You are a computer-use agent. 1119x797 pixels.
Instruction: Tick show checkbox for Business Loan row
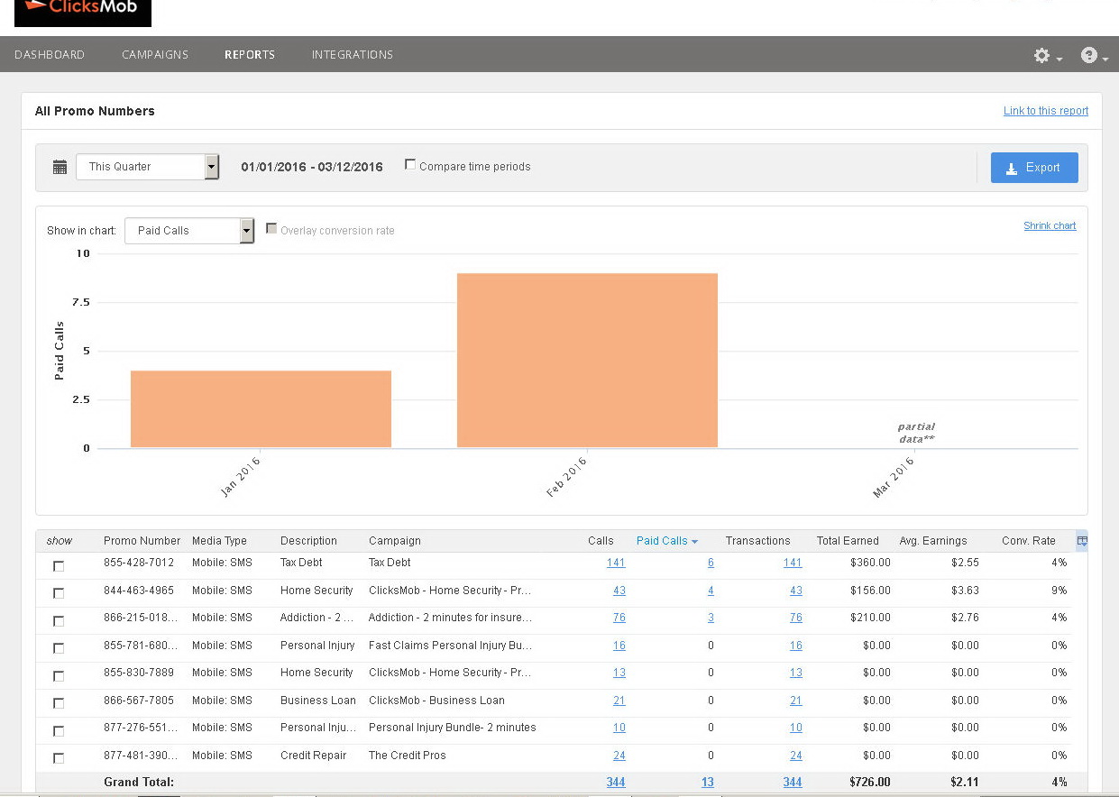pos(59,703)
